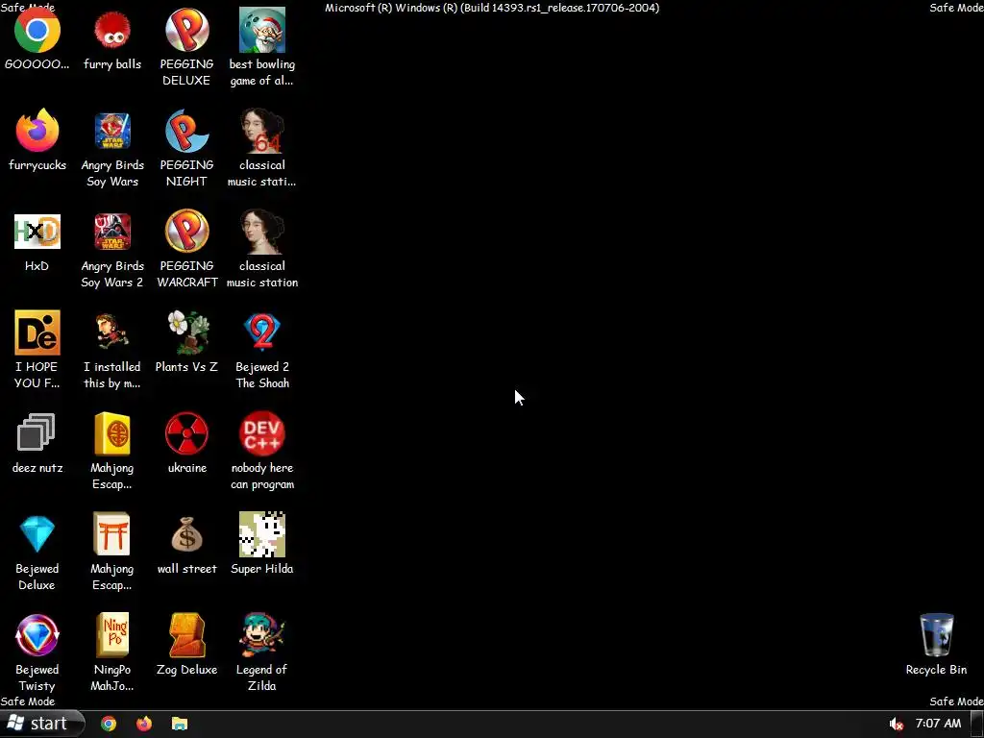This screenshot has width=984, height=738.
Task: Click the ukraine radiation symbol icon
Action: coord(187,433)
